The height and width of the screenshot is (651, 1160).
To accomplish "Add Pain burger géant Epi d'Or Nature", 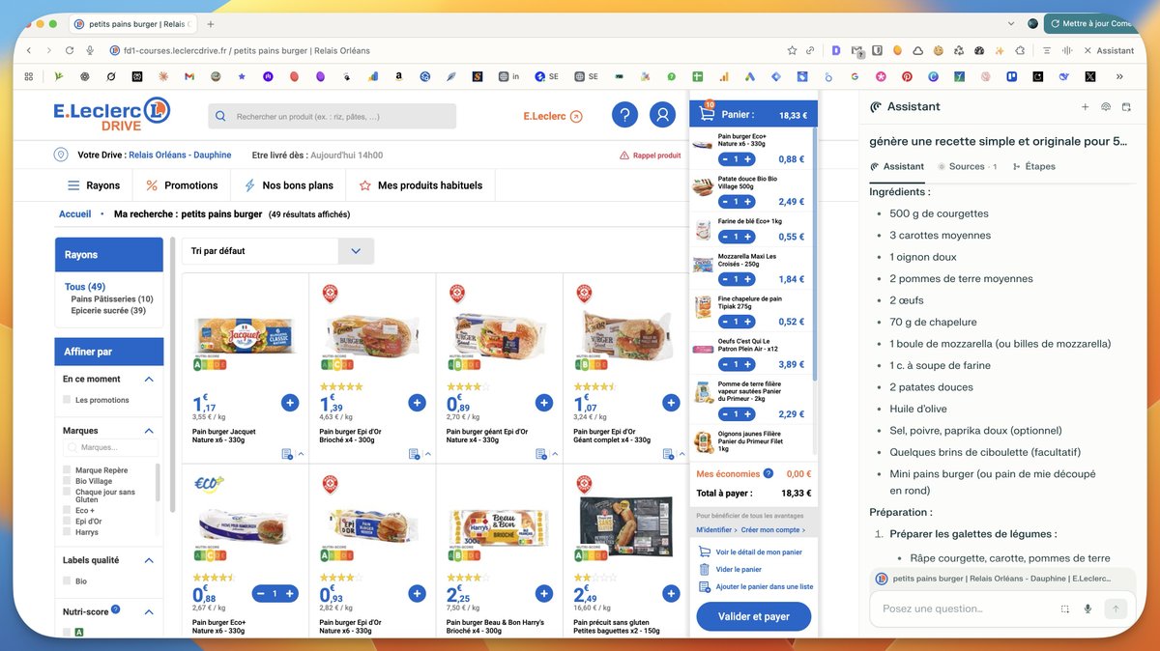I will [x=543, y=403].
